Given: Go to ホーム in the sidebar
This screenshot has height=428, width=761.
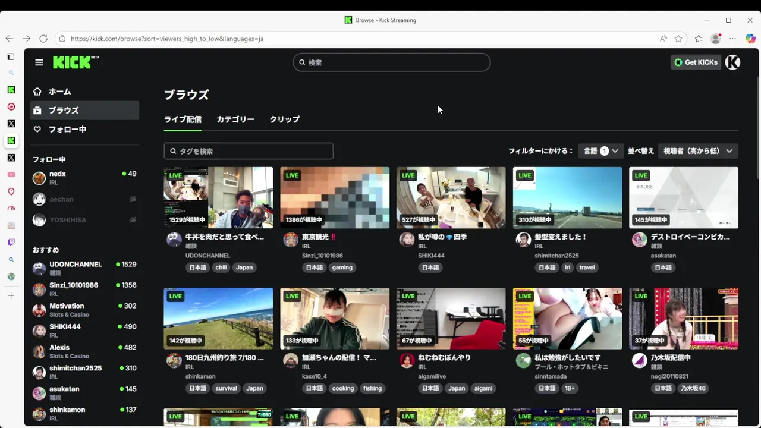Looking at the screenshot, I should tap(84, 92).
